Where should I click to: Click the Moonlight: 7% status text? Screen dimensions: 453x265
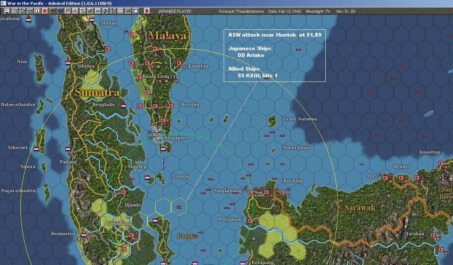coord(318,11)
